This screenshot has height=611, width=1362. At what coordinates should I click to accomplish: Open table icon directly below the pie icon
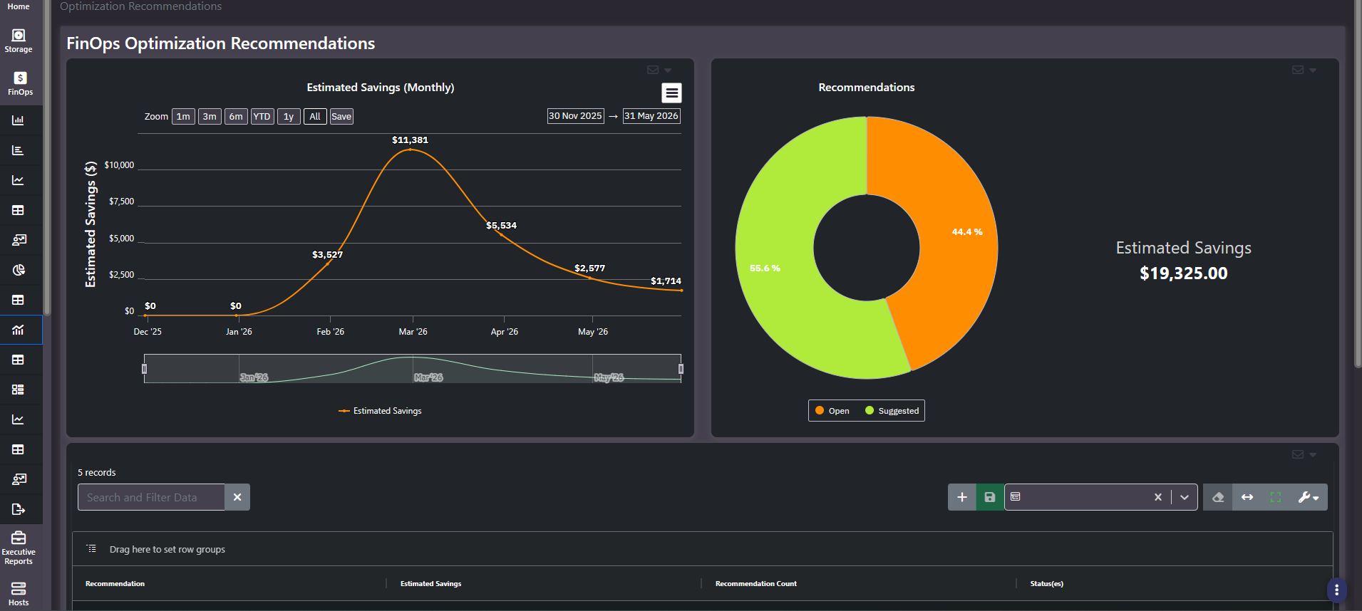coord(19,300)
